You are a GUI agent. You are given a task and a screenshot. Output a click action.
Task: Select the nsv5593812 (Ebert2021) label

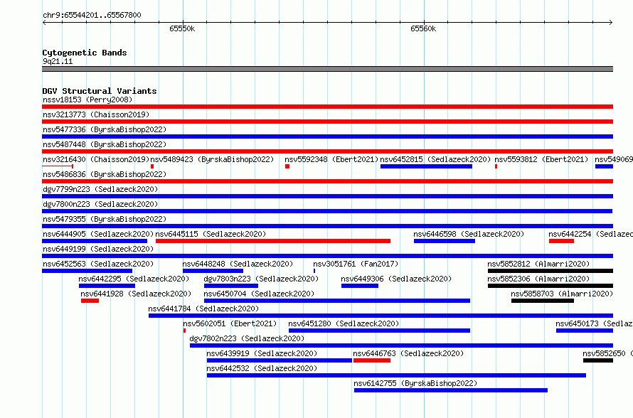(541, 159)
